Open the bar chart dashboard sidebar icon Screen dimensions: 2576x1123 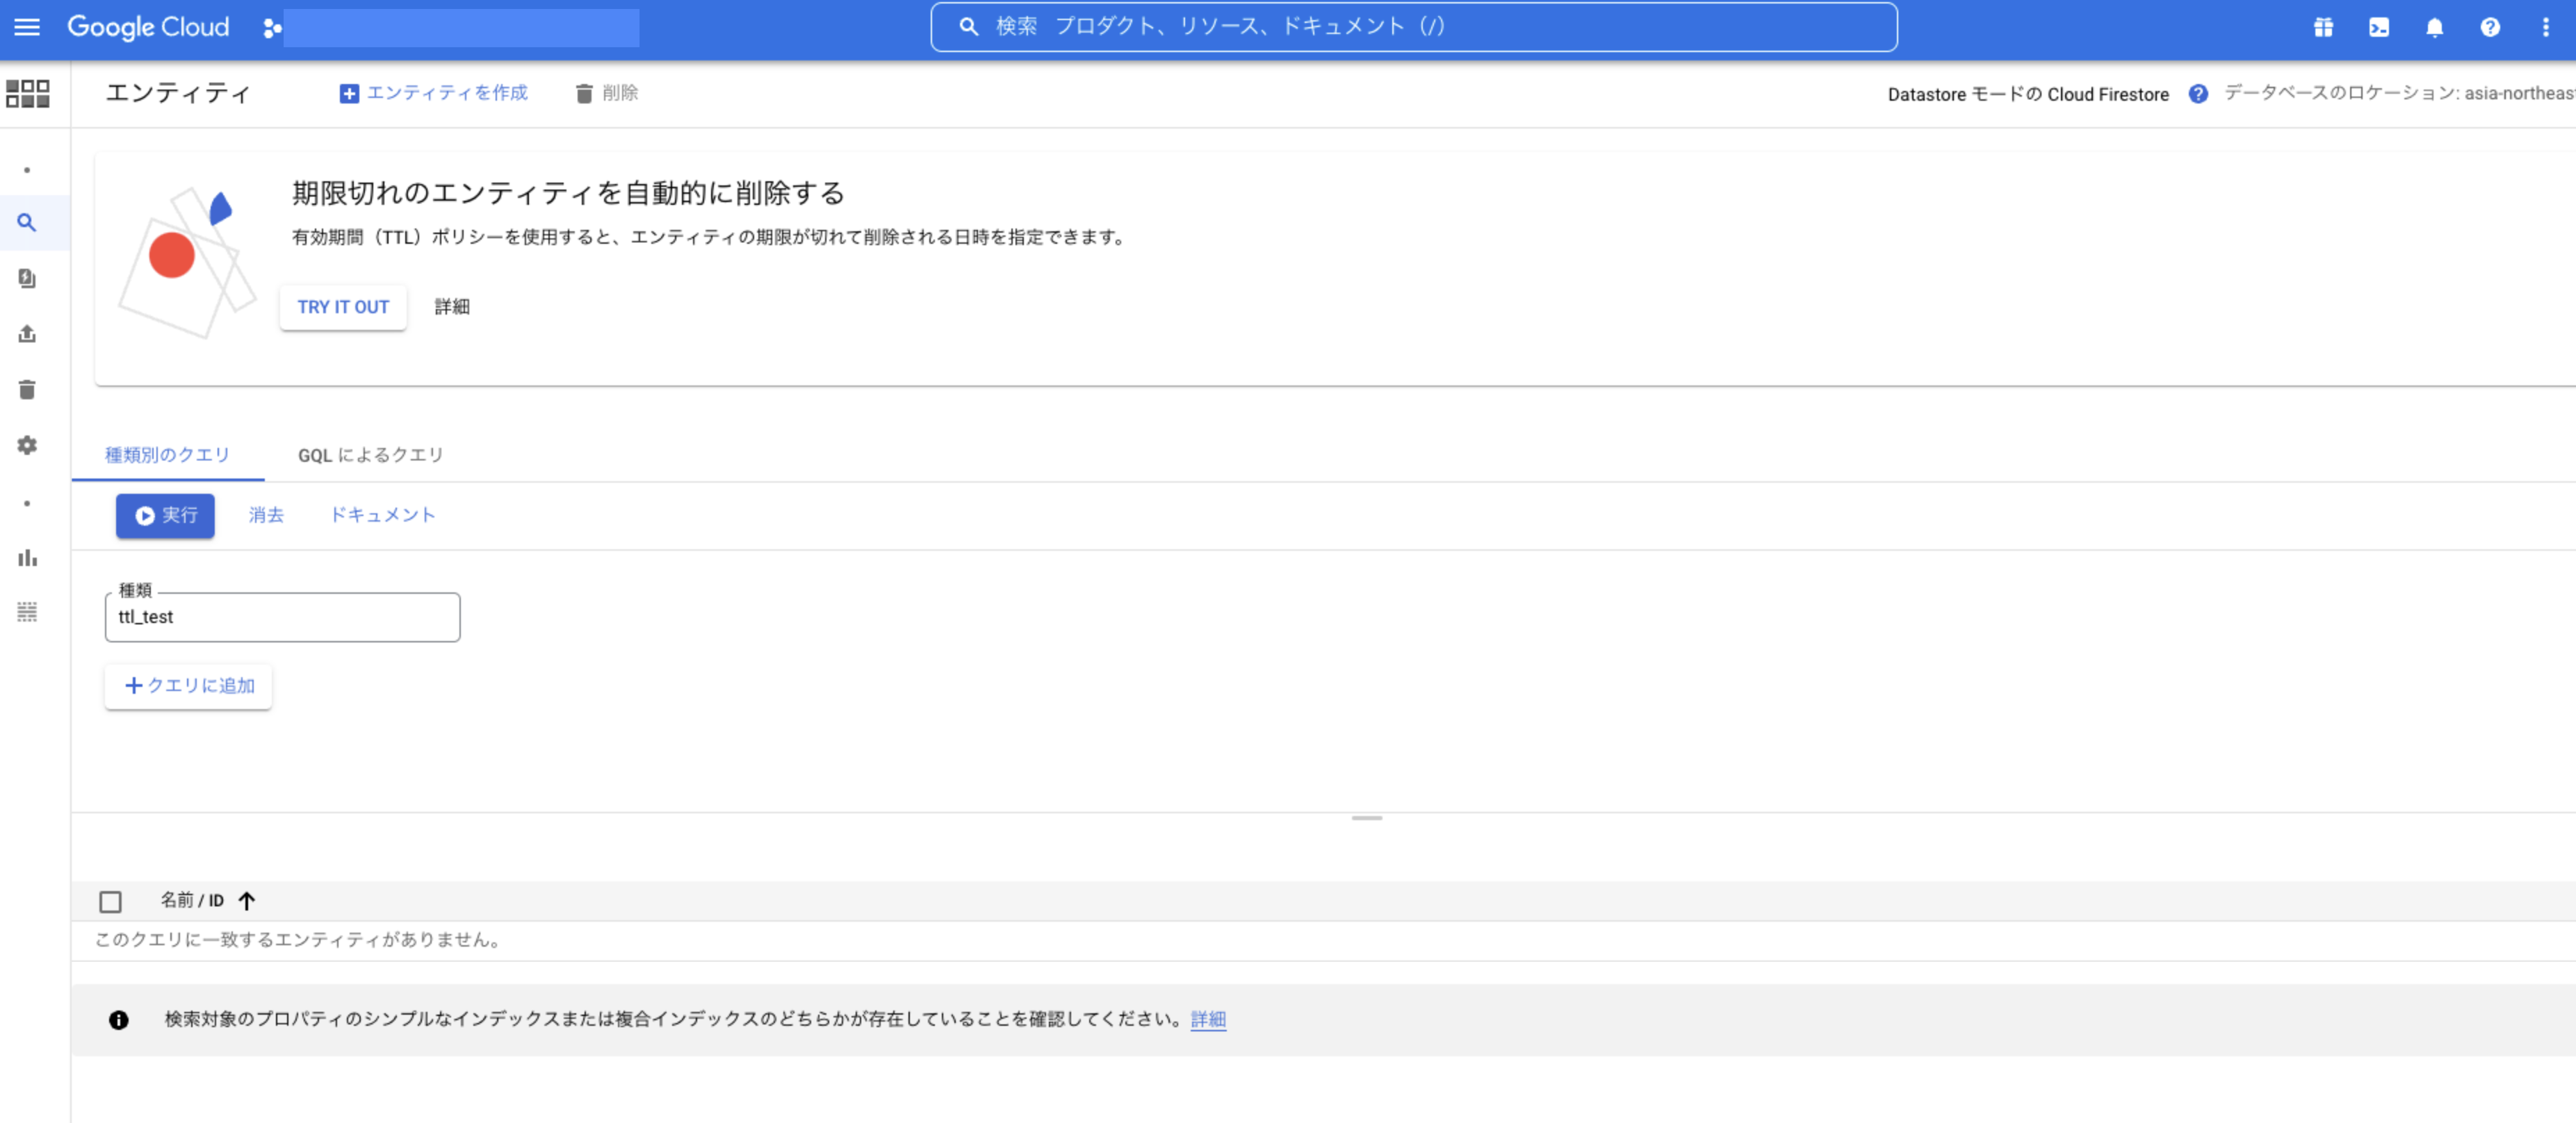click(27, 558)
